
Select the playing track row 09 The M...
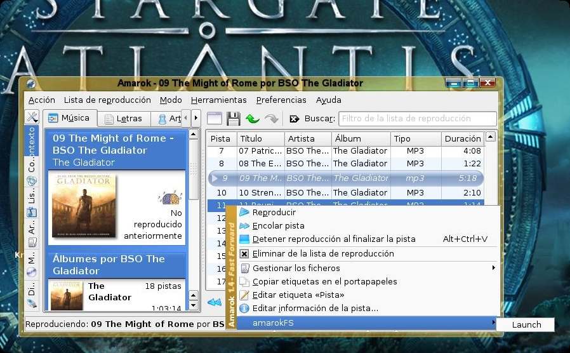click(x=345, y=178)
